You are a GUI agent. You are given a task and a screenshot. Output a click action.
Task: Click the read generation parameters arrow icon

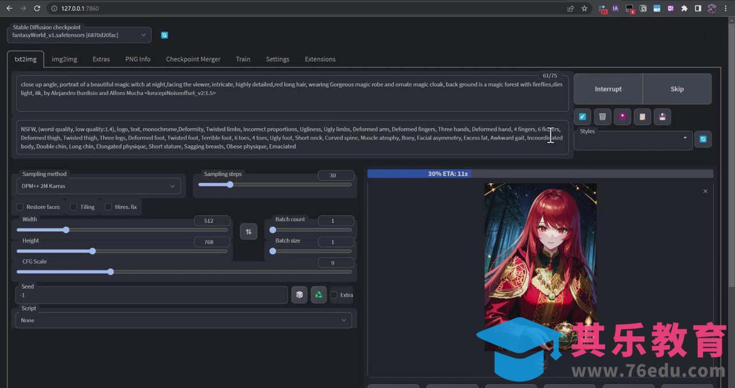(x=582, y=117)
